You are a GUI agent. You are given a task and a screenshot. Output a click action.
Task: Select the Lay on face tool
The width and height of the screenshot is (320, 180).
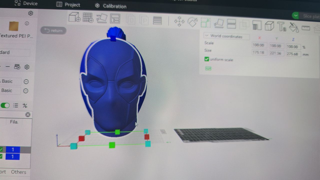pos(218,23)
